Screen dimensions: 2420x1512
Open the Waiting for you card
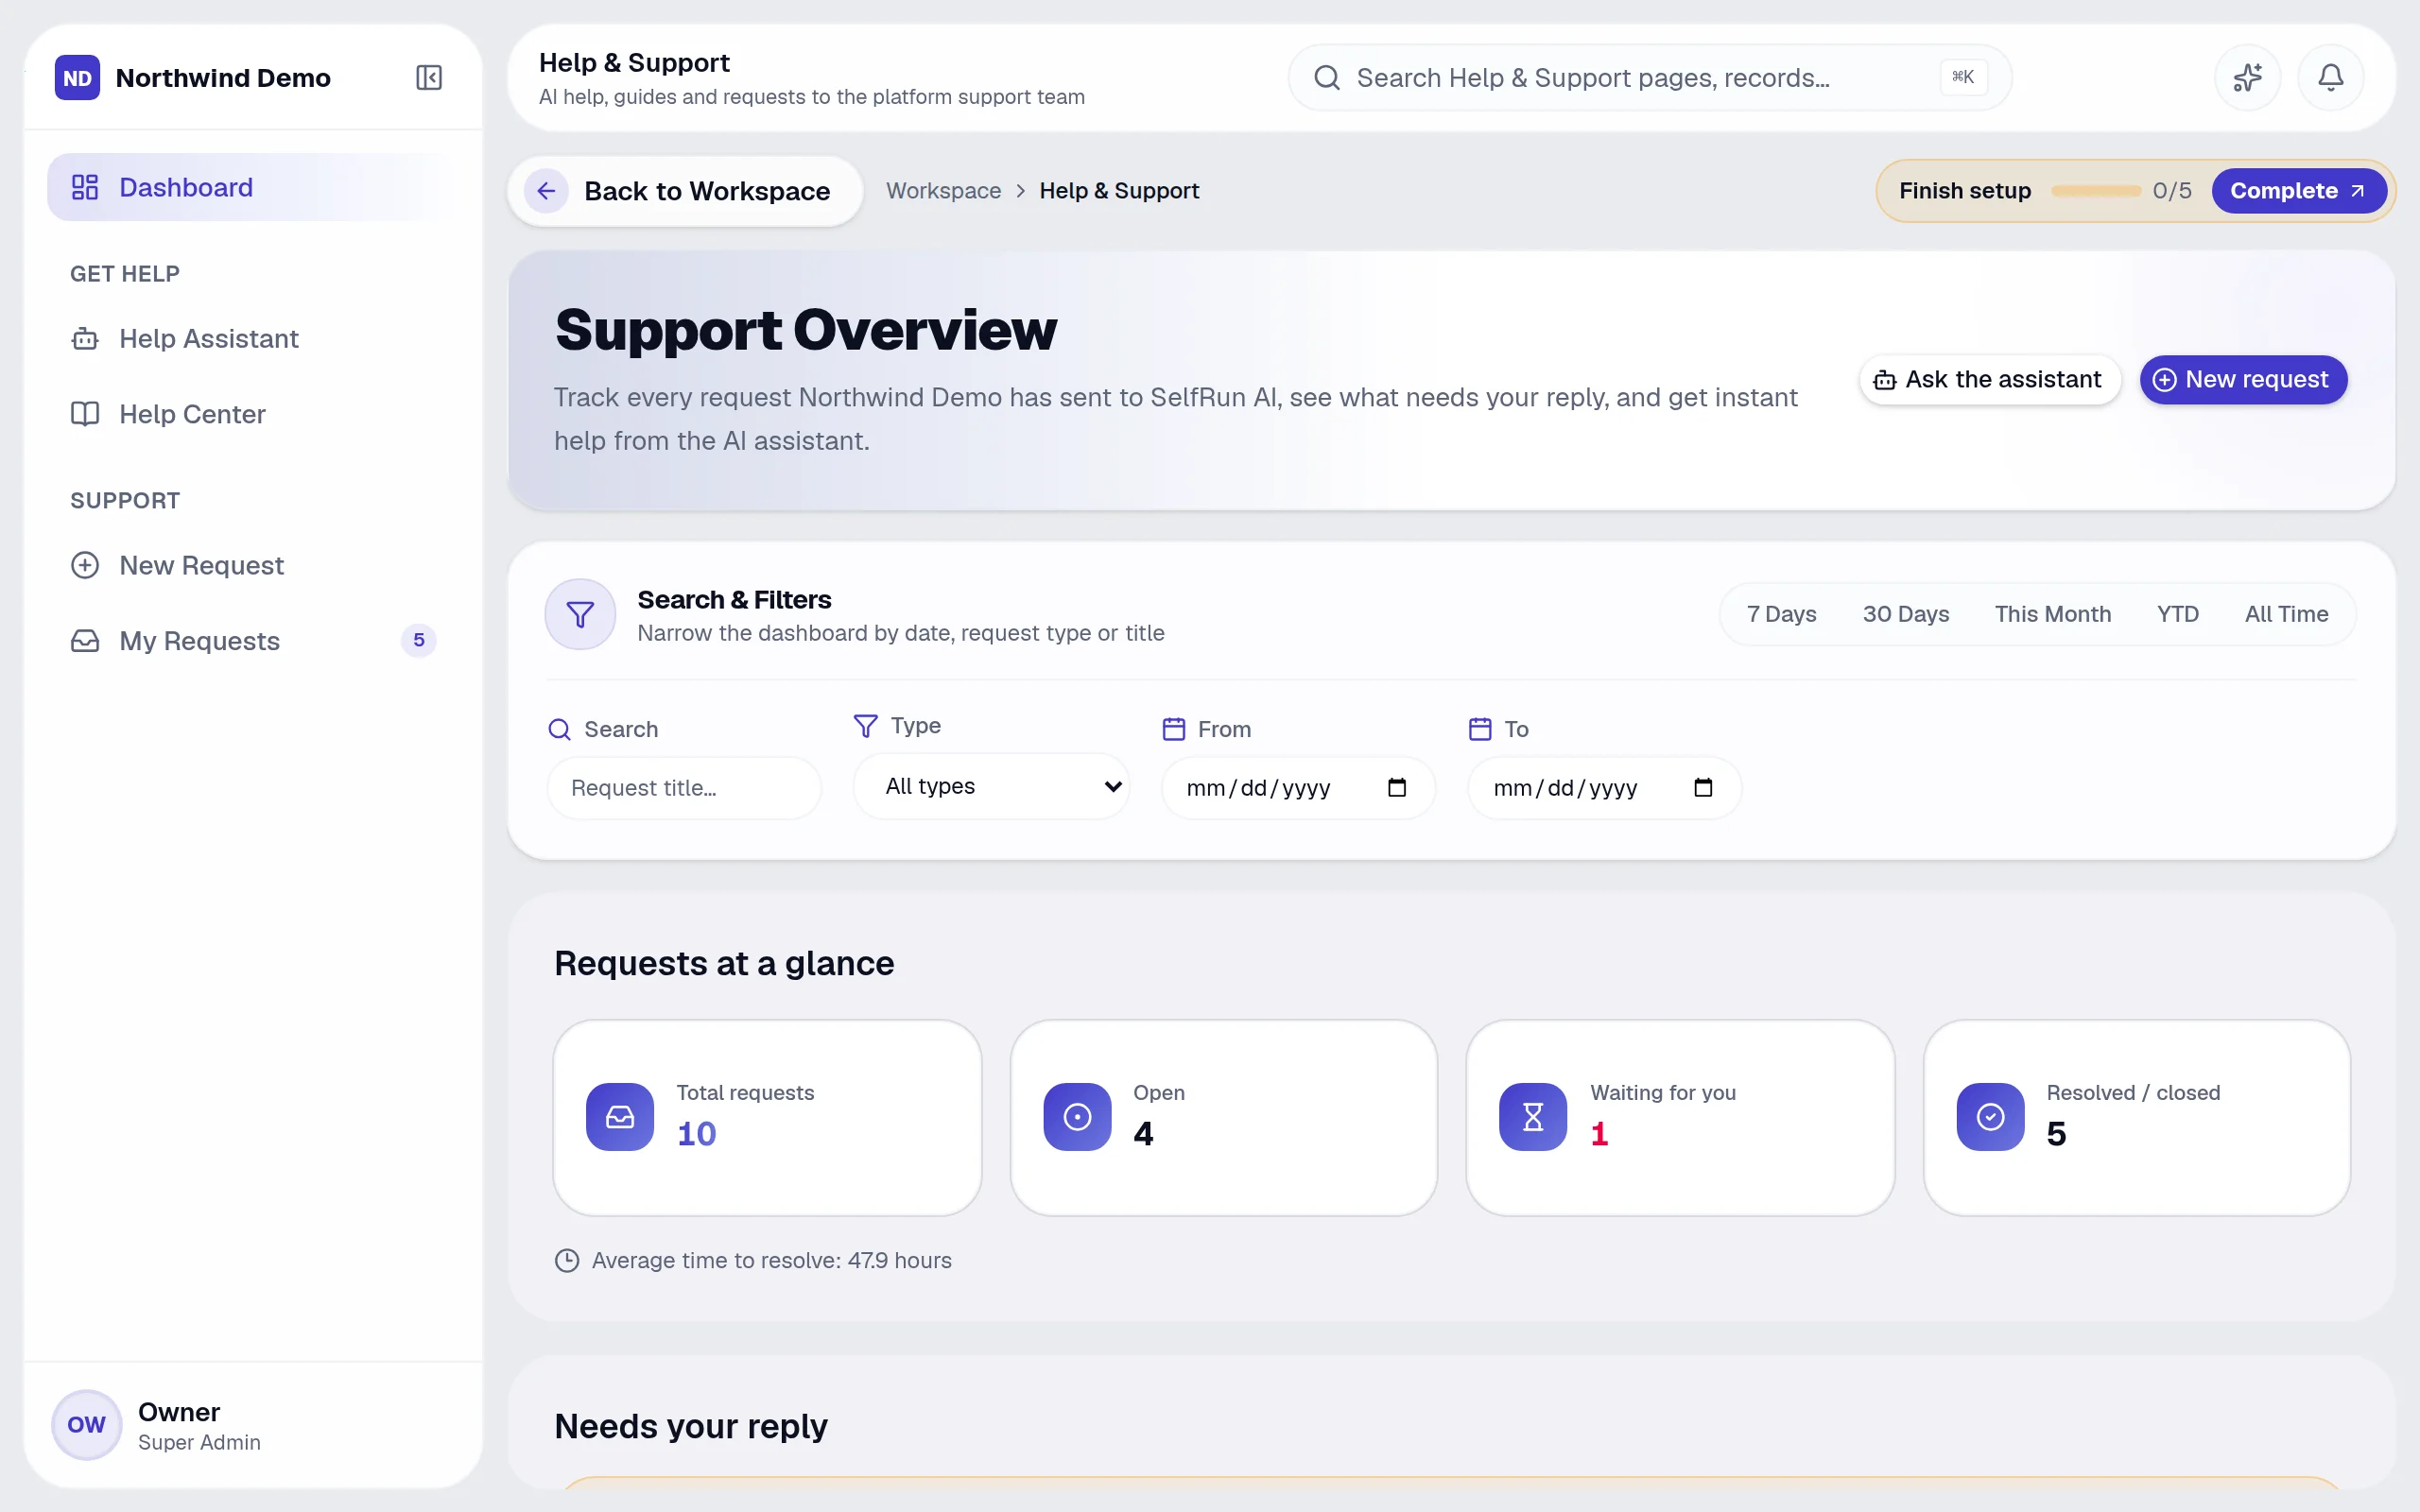pos(1680,1117)
